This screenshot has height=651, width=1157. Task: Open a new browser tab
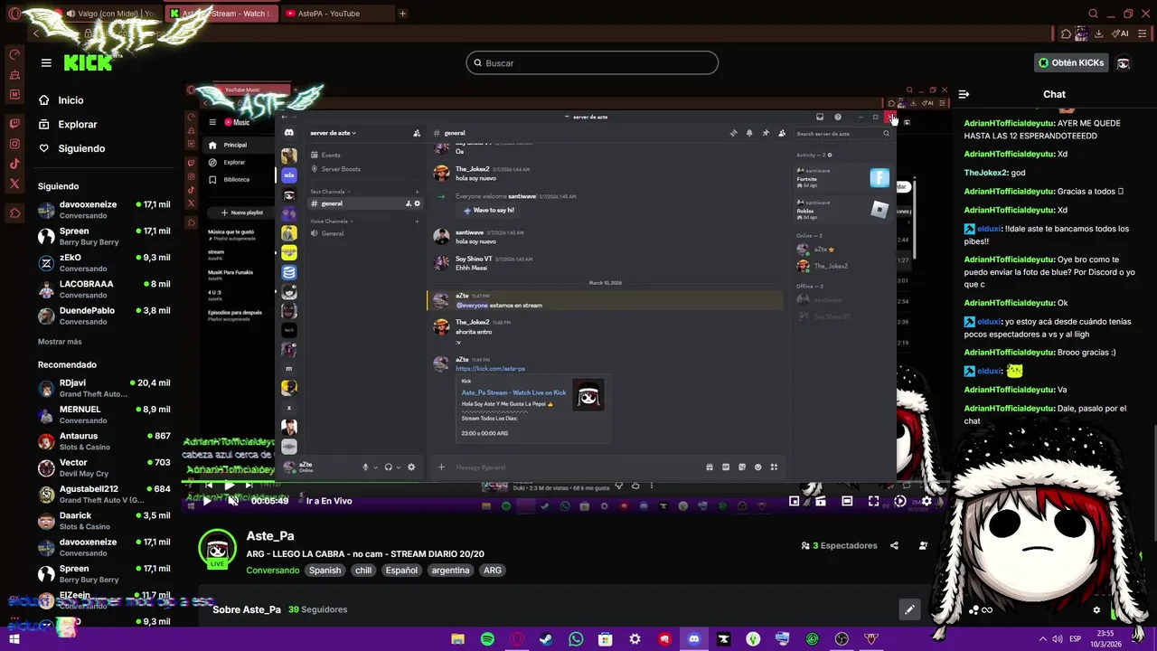click(x=402, y=14)
